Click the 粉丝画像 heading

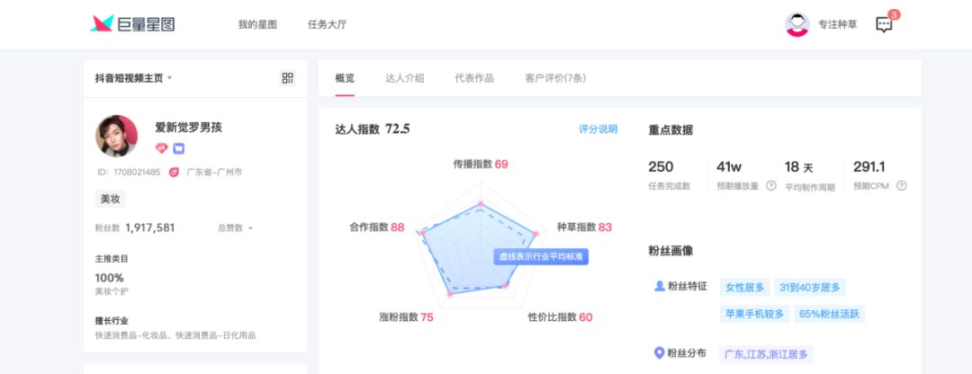click(x=670, y=251)
